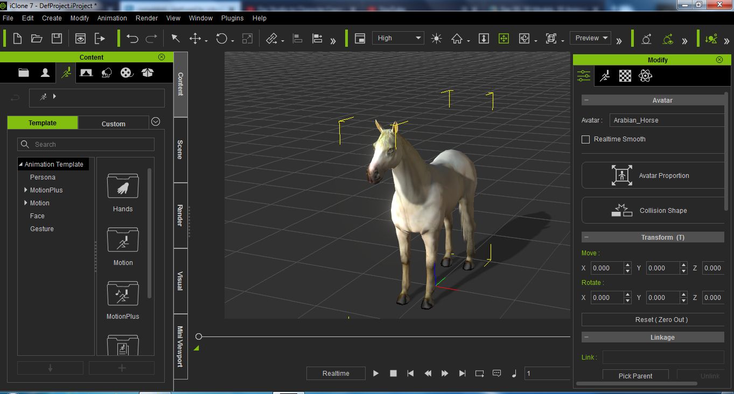Switch to Physics atom tab in Modify

[x=645, y=76]
